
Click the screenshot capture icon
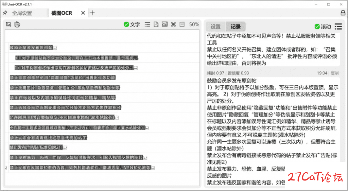[x=8, y=24]
